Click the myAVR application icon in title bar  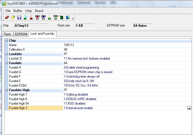pos(4,4)
